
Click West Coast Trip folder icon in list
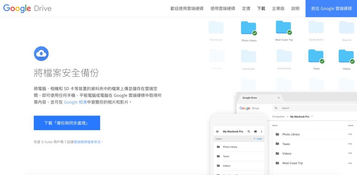tap(277, 163)
